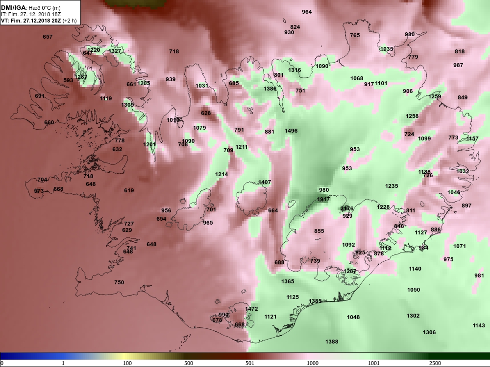Click the value 939
490x367 pixels.
(x=171, y=79)
